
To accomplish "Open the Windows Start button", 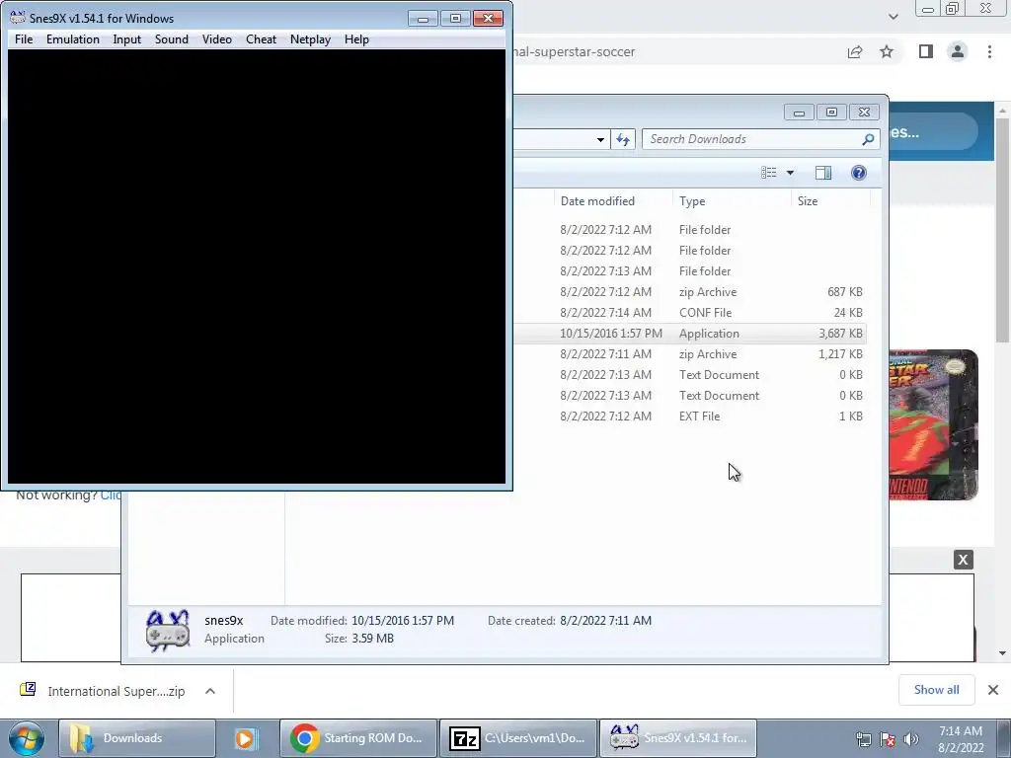I will coord(25,738).
